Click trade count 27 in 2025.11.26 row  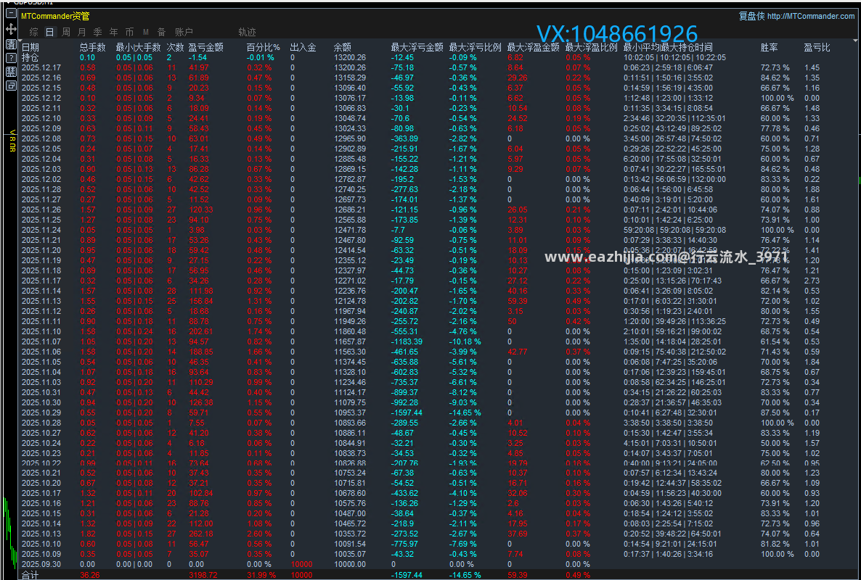pyautogui.click(x=171, y=210)
